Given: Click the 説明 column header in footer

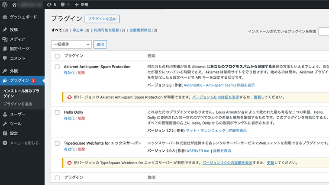Looking at the screenshot, I should [x=152, y=178].
